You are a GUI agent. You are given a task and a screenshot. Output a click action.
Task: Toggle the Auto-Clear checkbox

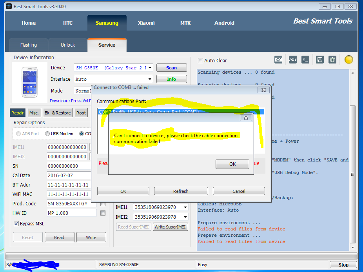pos(200,61)
